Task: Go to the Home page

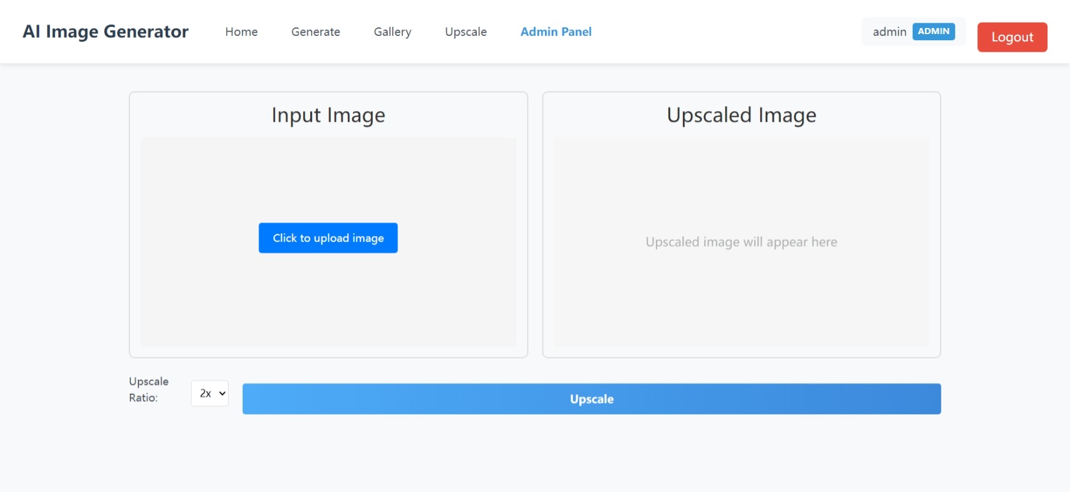Action: [x=241, y=32]
